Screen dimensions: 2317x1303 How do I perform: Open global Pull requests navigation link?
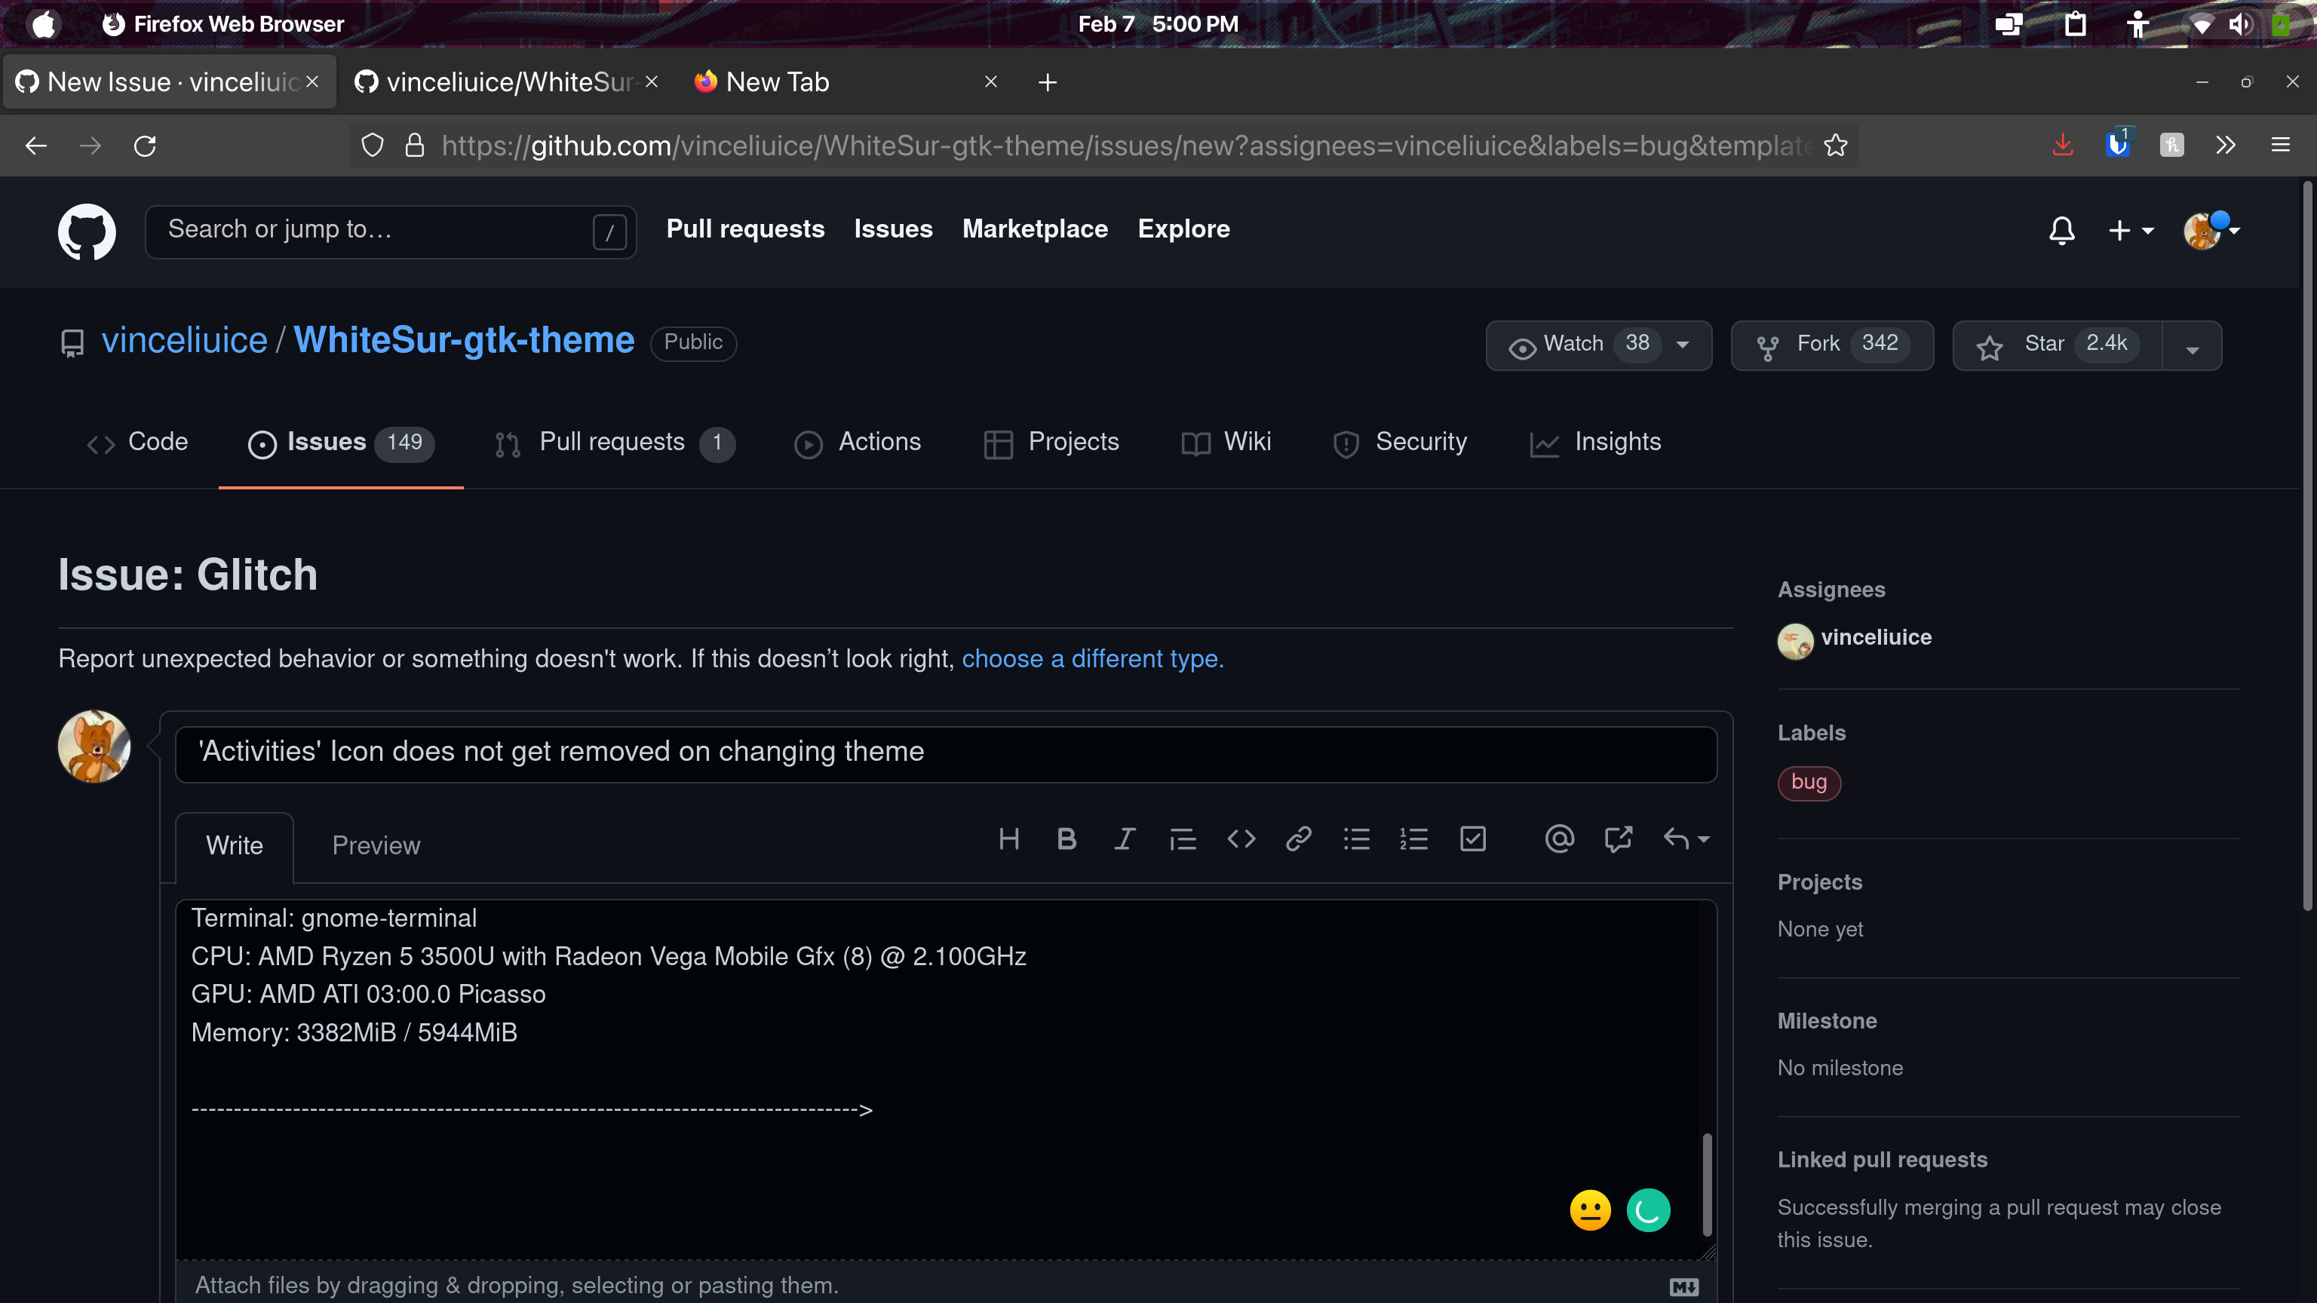[x=746, y=229]
